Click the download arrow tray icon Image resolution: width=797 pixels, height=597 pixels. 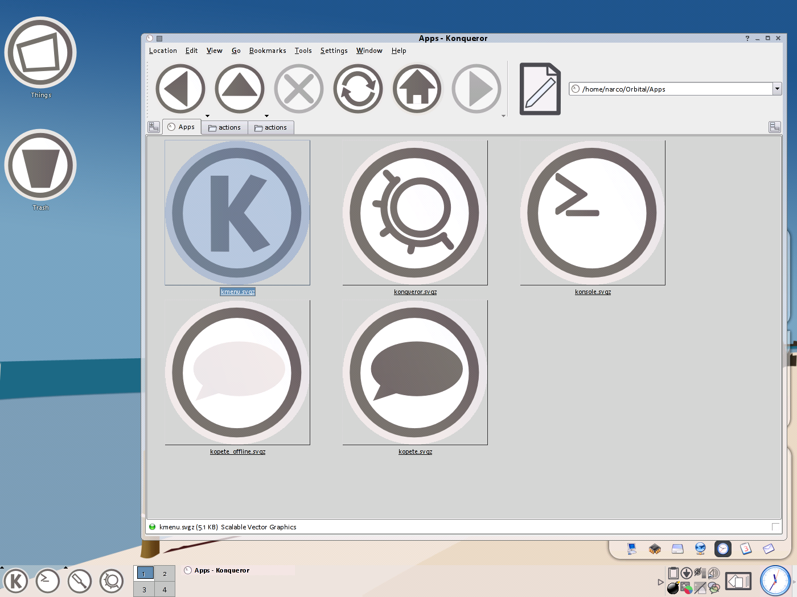point(687,573)
